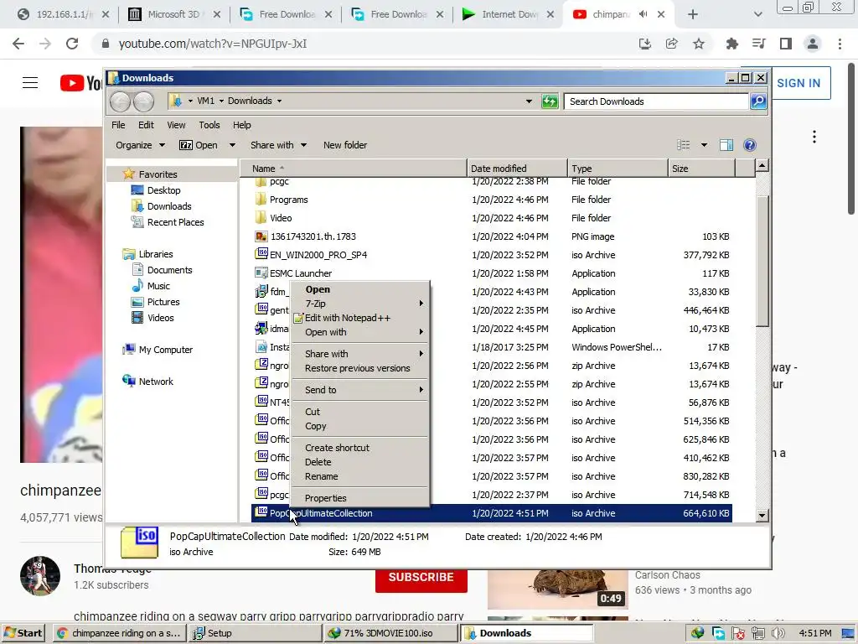The image size is (858, 644).
Task: Select Network in sidebar
Action: coord(147,382)
